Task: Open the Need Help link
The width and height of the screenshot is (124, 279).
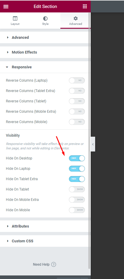Action: (41, 265)
